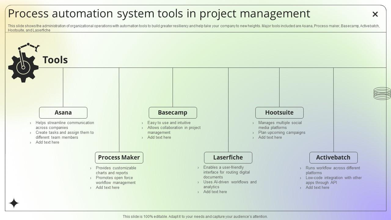Click 'Runs workflow across different platforms'
This screenshot has width=391, height=220.
pos(333,170)
